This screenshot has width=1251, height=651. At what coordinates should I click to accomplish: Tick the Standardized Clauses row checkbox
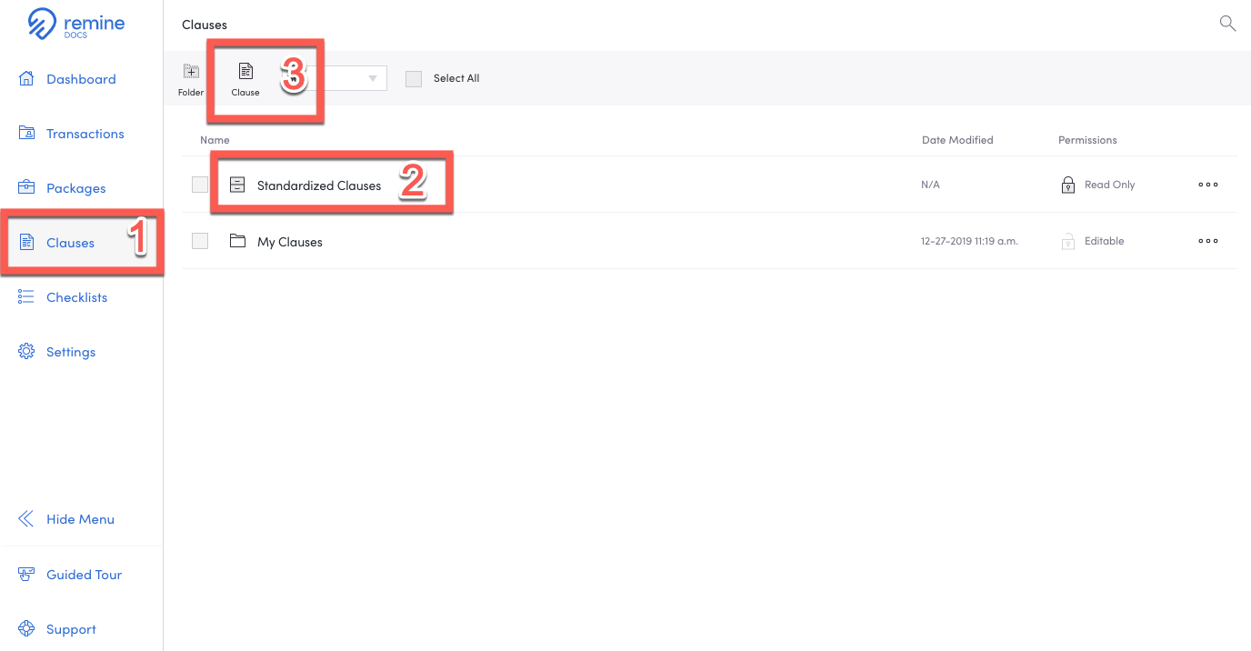tap(200, 185)
